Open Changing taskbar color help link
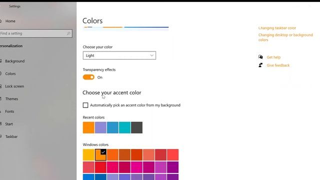This screenshot has width=320, height=180. 277,28
